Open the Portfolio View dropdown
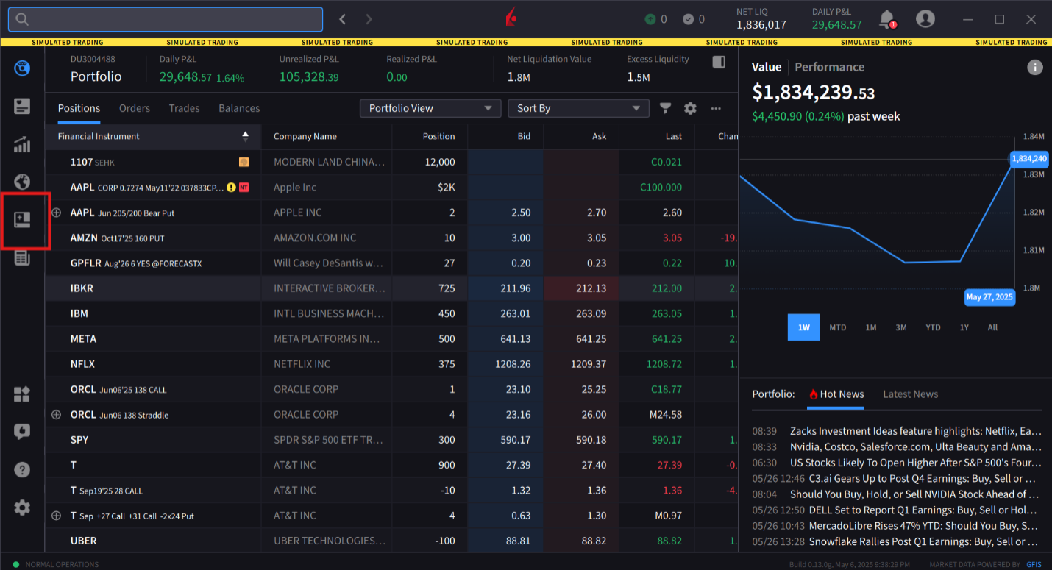Image resolution: width=1052 pixels, height=573 pixels. 430,108
